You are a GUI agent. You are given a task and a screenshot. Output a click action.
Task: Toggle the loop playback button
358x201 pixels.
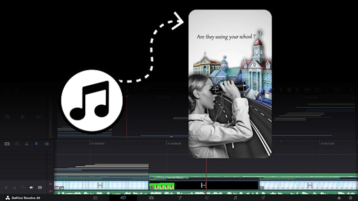(x=318, y=89)
